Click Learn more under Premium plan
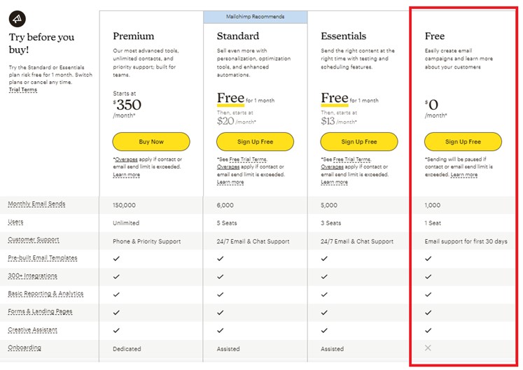The height and width of the screenshot is (370, 523). click(126, 175)
